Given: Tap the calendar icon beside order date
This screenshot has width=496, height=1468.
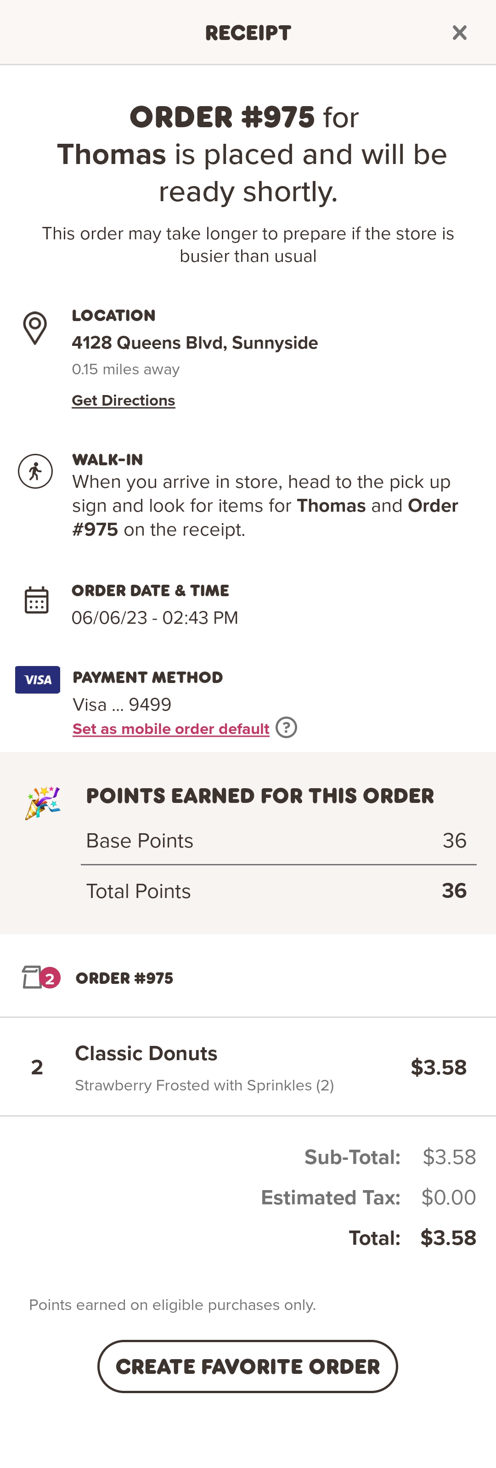Looking at the screenshot, I should coord(36,600).
